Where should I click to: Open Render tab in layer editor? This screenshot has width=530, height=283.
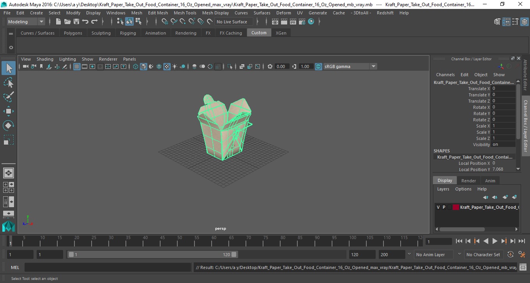click(468, 181)
